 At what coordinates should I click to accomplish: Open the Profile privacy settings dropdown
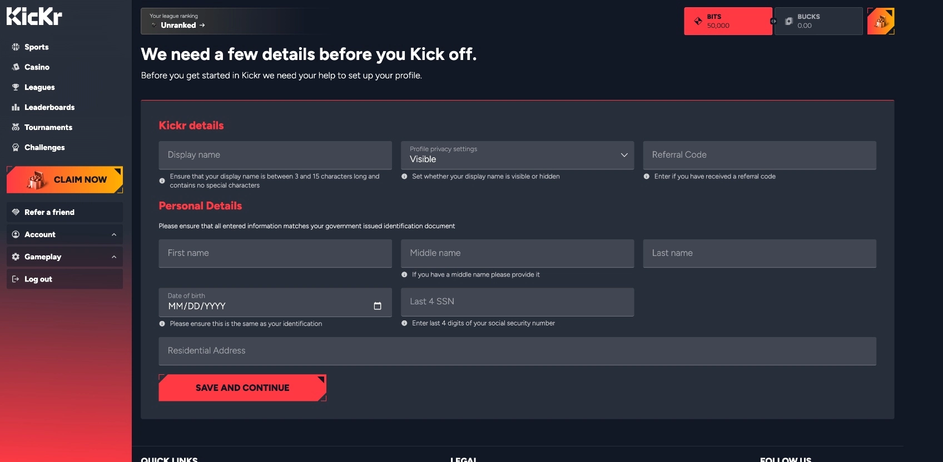pyautogui.click(x=518, y=155)
